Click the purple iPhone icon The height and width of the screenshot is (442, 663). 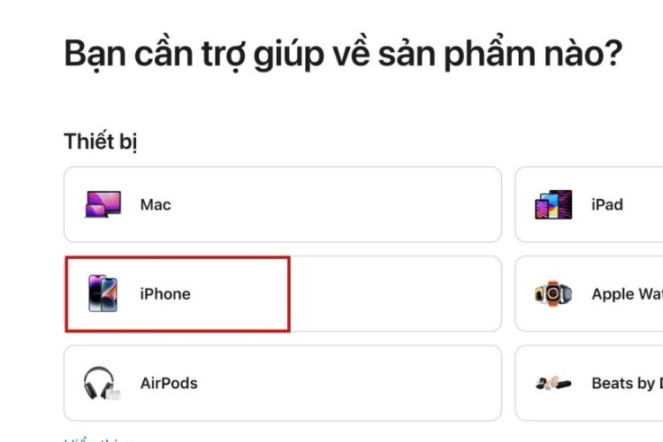[103, 293]
